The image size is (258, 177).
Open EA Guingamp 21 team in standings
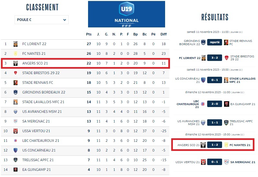37,170
